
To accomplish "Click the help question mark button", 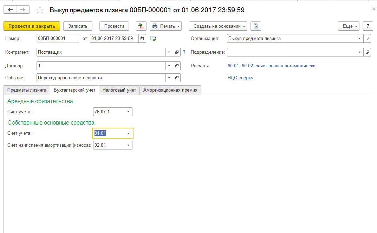I will pos(368,26).
